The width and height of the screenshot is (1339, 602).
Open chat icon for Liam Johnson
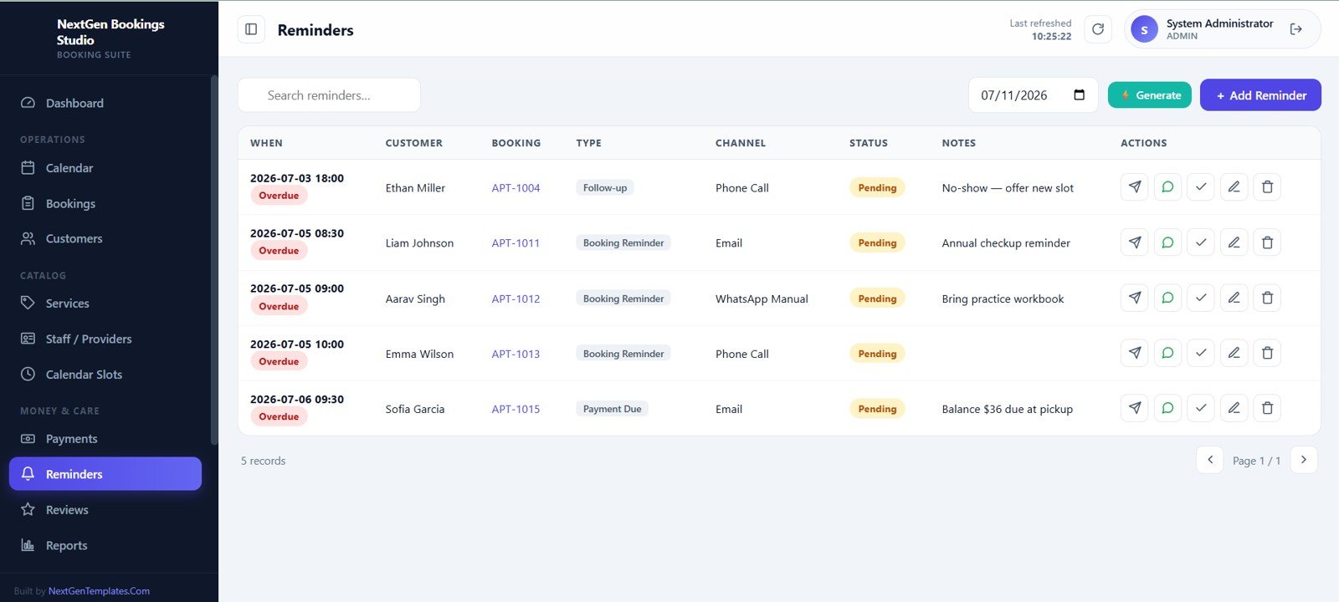(1167, 242)
